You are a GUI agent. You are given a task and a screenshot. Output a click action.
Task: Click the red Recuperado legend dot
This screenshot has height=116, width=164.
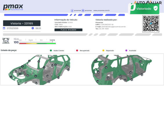click(77, 50)
